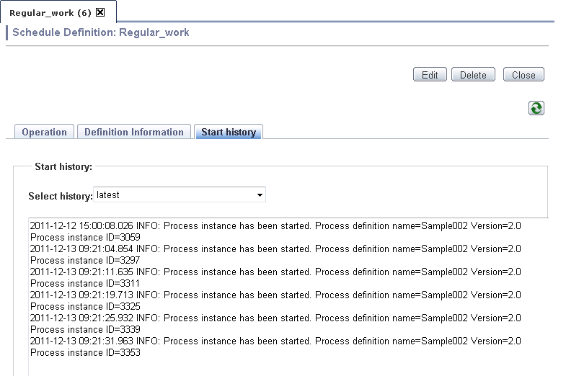Click text Process instance ID=3297
Viewport: 566px width, 376px height.
pyautogui.click(x=85, y=260)
